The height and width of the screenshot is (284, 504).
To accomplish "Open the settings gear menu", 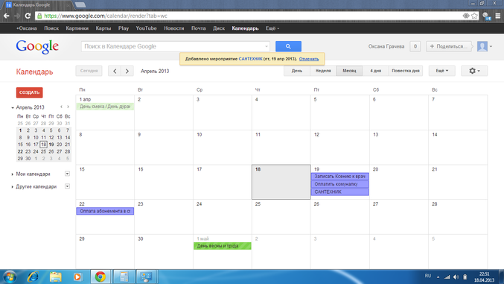I will click(x=474, y=71).
